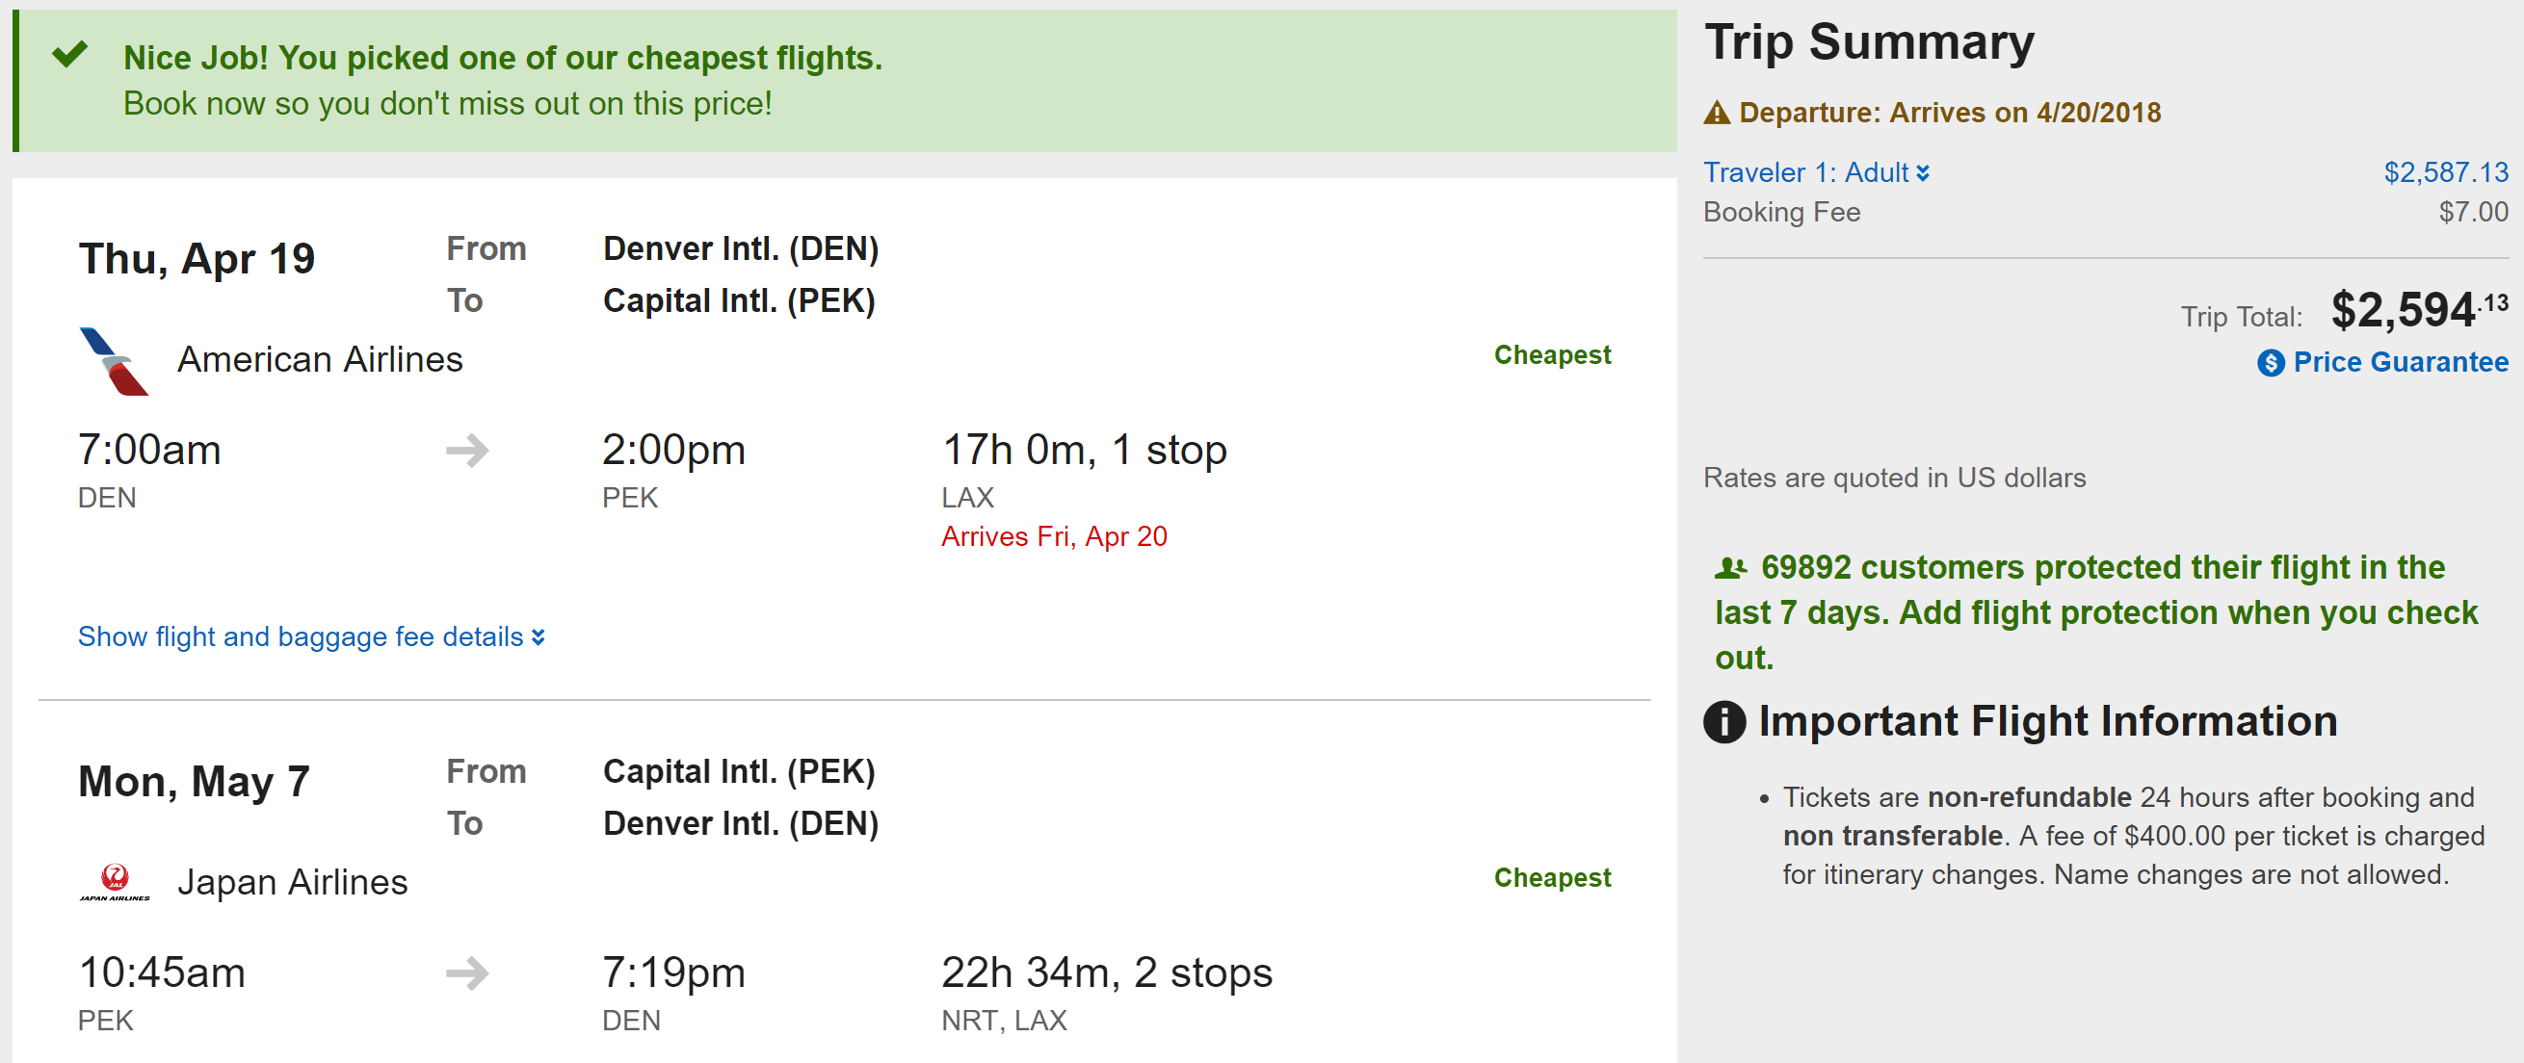This screenshot has height=1063, width=2524.
Task: Click the Cheapest label on American Airlines flight
Action: [x=1551, y=354]
